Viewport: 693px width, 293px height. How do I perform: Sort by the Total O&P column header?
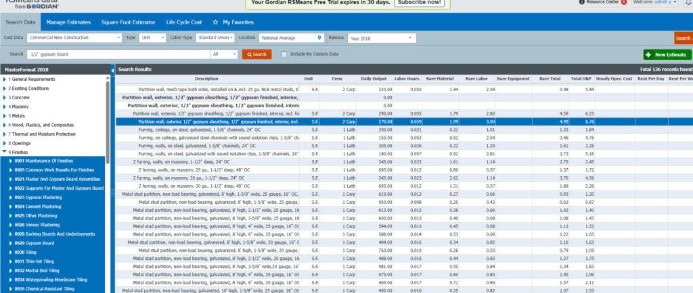coord(581,79)
